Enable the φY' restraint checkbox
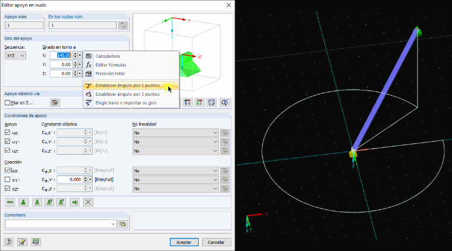452x251 pixels. point(8,180)
